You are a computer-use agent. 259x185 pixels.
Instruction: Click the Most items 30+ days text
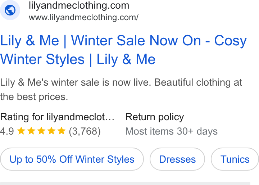click(x=172, y=131)
